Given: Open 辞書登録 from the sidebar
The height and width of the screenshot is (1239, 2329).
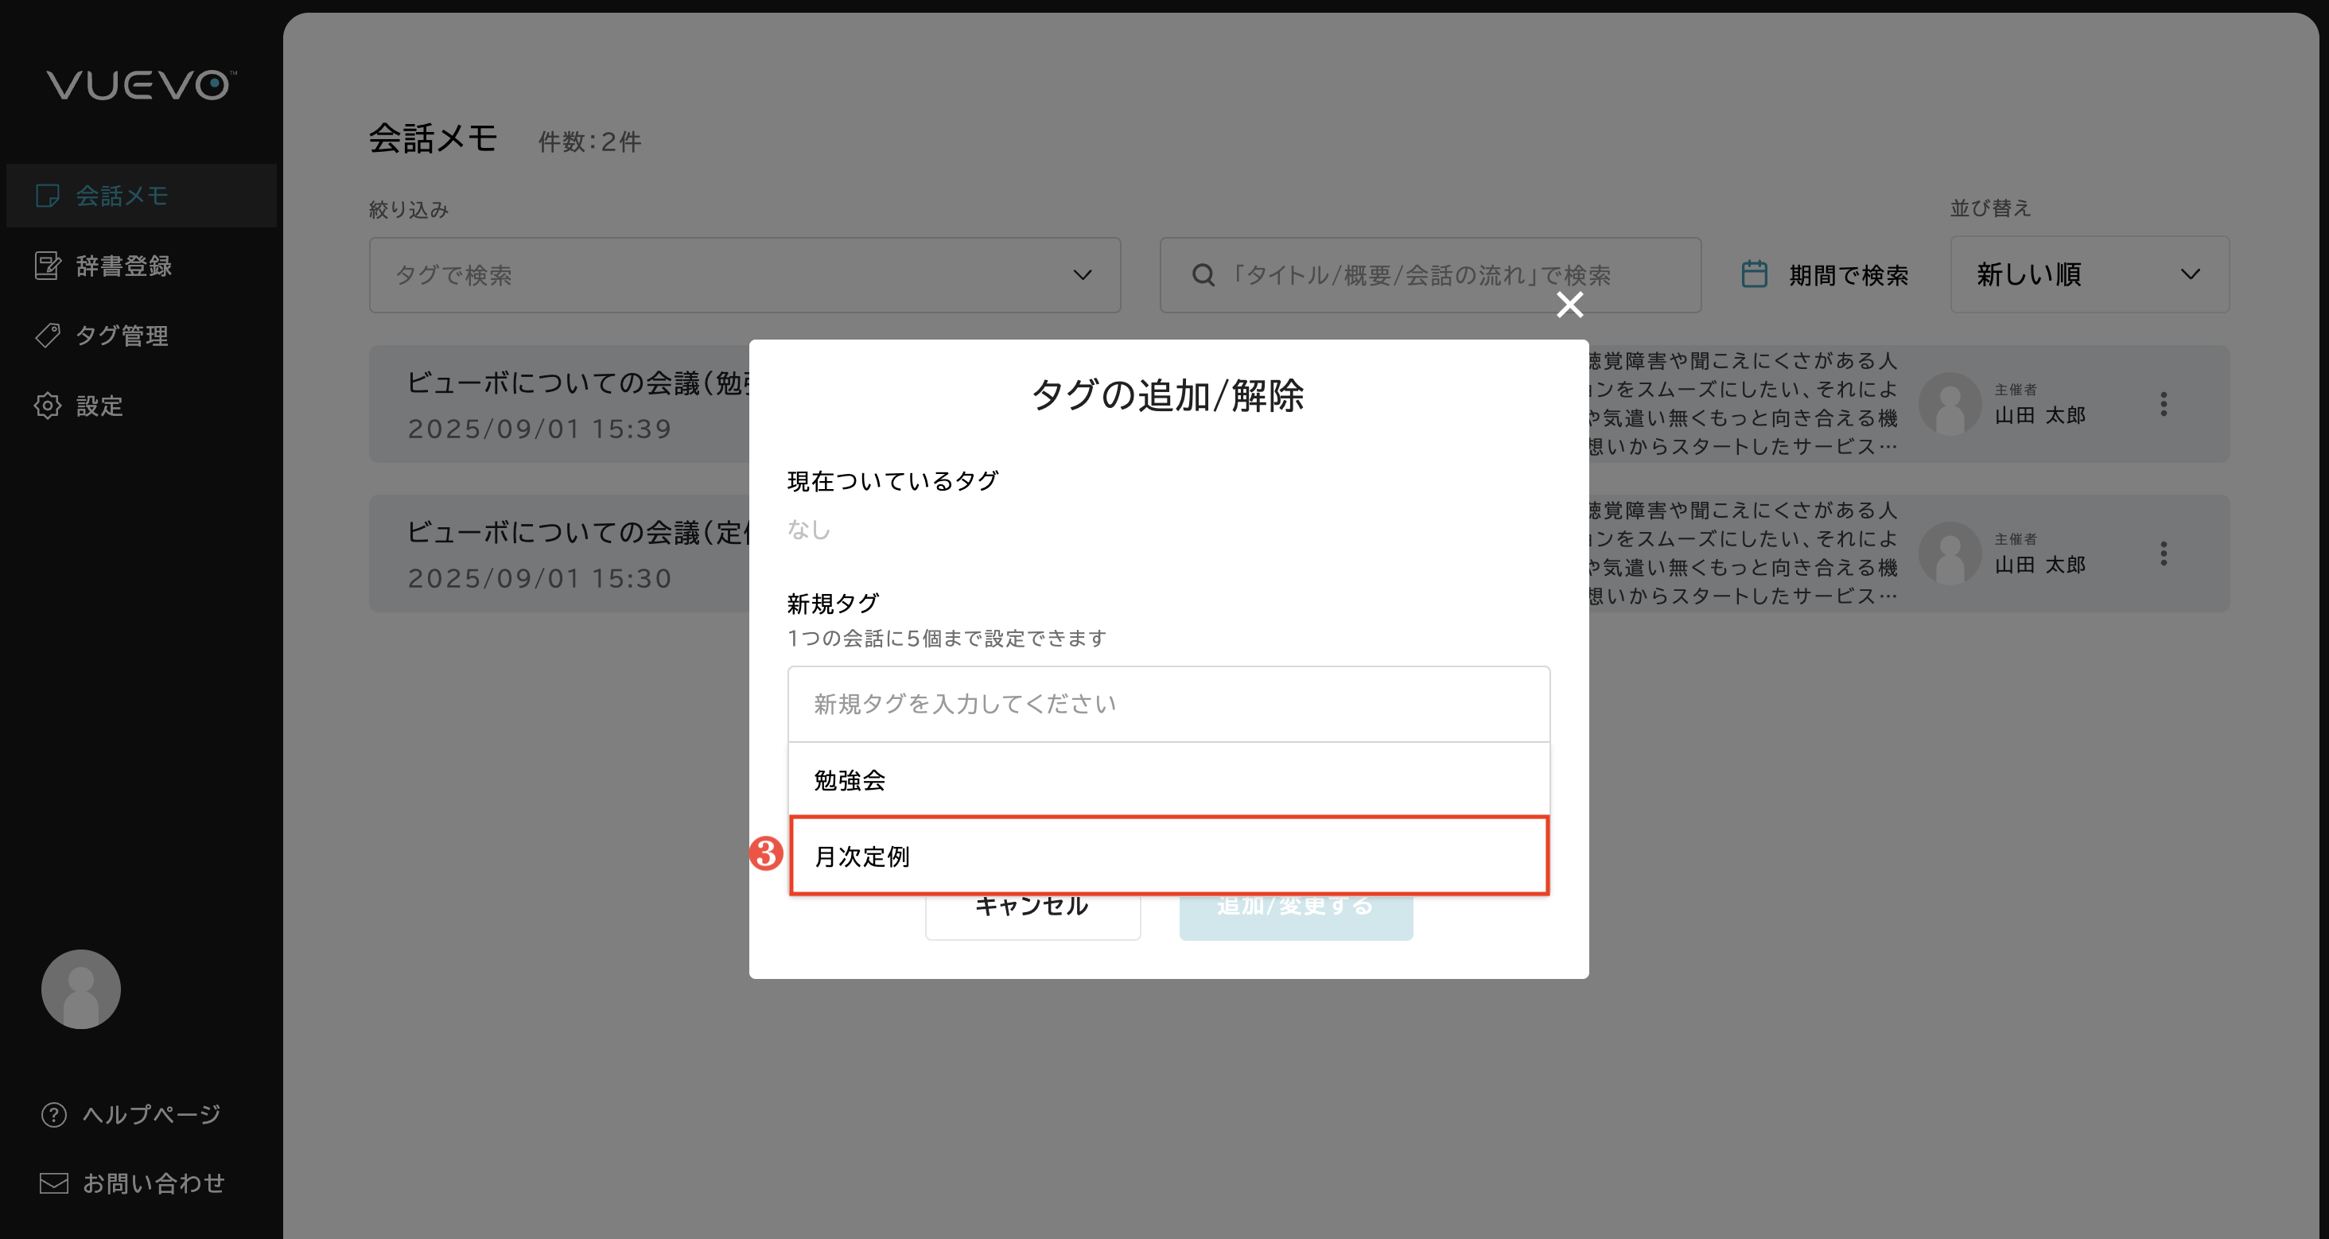Looking at the screenshot, I should point(123,266).
